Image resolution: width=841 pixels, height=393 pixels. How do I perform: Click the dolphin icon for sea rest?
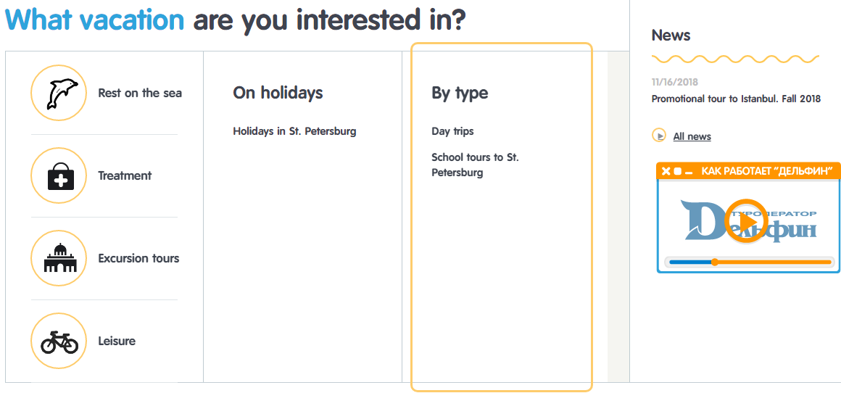click(59, 93)
